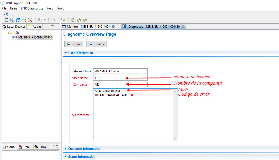279x160 pixels.
Task: Open the Firmware tab in lower panel
Action: pos(41,147)
